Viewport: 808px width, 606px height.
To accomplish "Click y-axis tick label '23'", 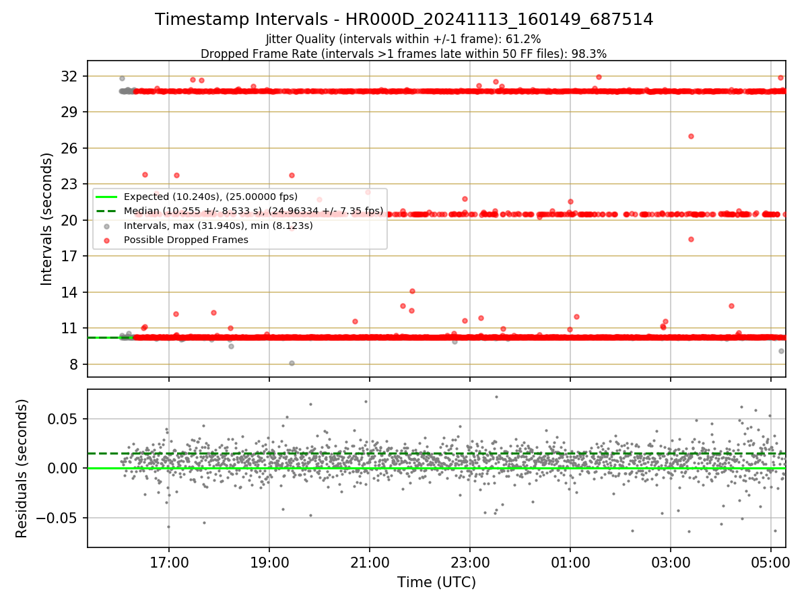I will click(71, 184).
